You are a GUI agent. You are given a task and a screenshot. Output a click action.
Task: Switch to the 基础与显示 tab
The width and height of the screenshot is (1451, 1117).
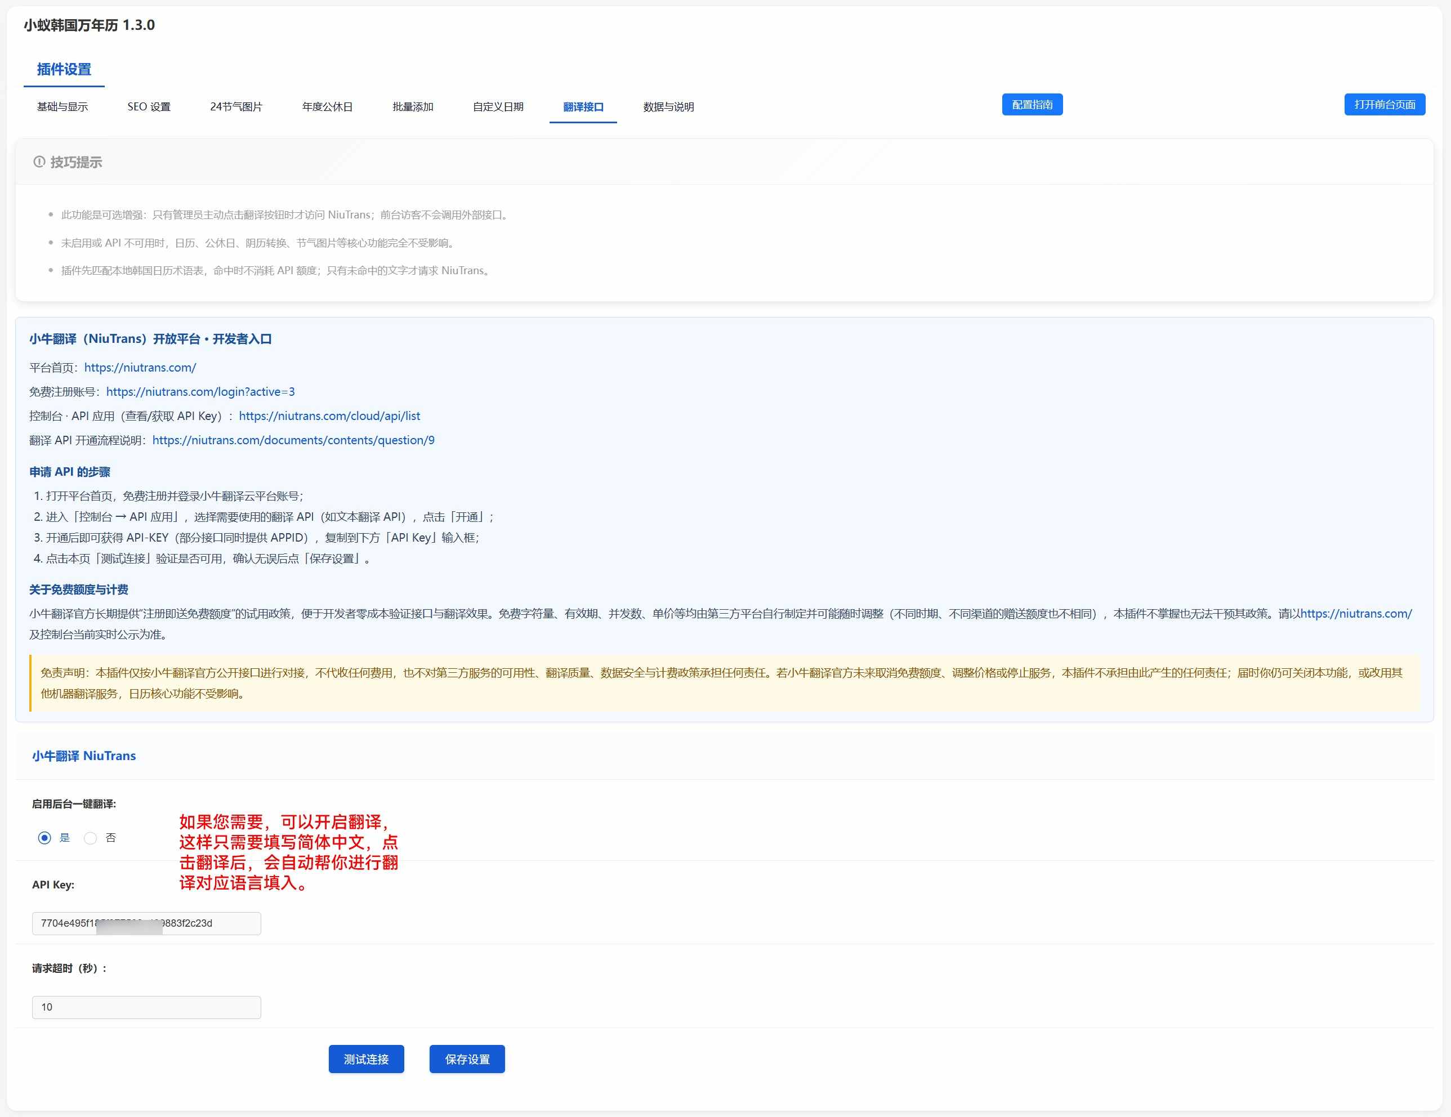pyautogui.click(x=62, y=106)
